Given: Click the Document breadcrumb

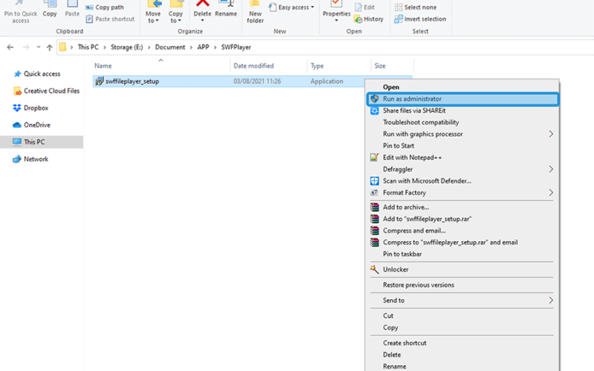Looking at the screenshot, I should point(170,47).
